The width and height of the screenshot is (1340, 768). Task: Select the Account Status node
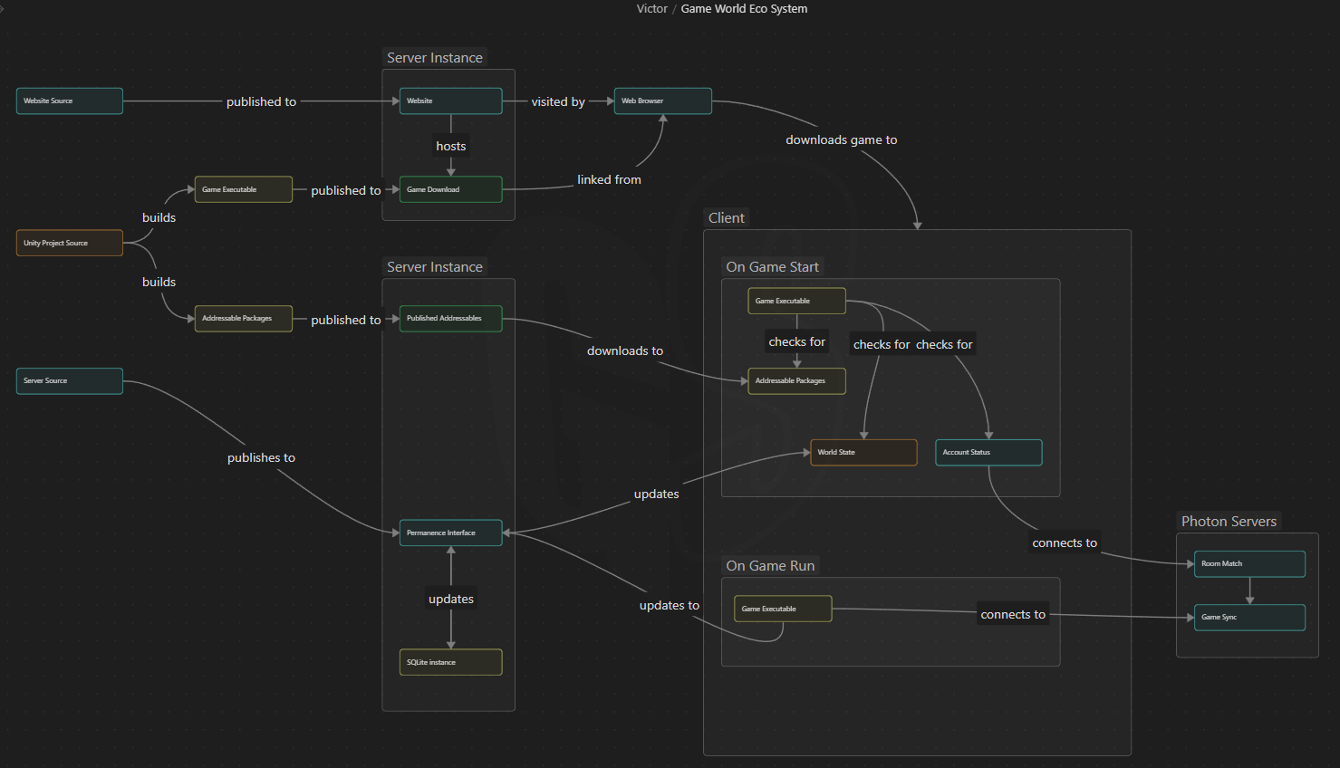point(988,453)
